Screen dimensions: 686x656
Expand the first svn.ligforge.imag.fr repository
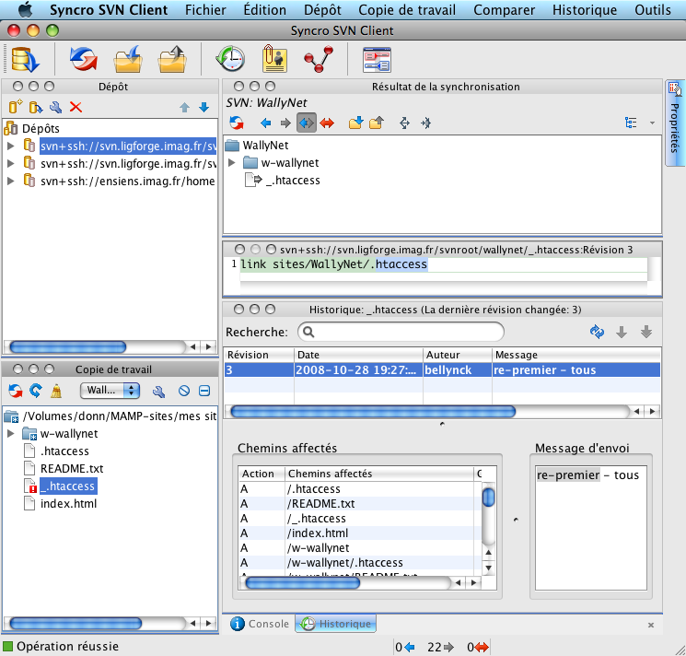[11, 146]
